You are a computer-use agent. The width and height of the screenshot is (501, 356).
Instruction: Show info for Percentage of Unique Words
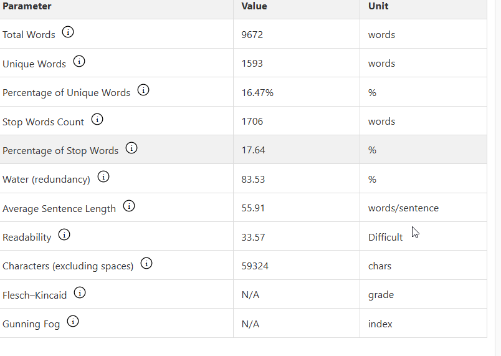[143, 90]
